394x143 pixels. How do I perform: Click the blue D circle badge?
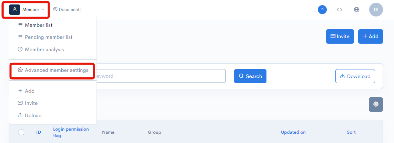(x=322, y=10)
